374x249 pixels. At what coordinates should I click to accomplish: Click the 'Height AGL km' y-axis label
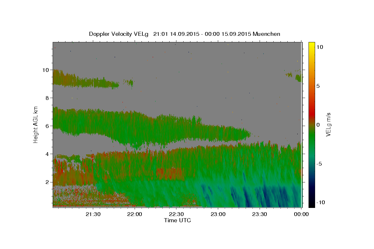pyautogui.click(x=36, y=125)
